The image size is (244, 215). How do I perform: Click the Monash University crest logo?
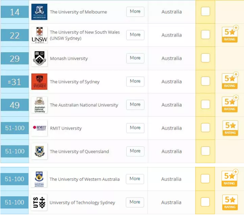point(39,58)
